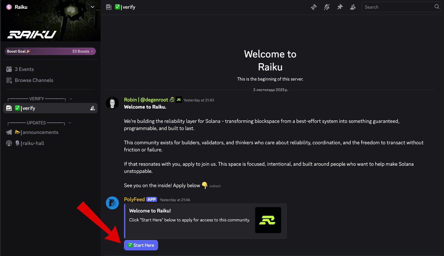Click the Raiku tag badge beside Robin's name
The image size is (444, 256).
click(179, 100)
